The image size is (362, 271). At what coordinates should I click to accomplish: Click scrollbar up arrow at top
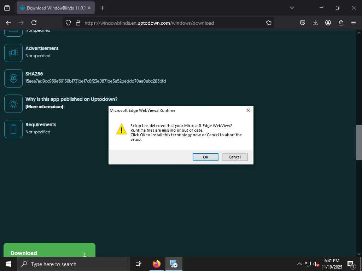(x=359, y=33)
